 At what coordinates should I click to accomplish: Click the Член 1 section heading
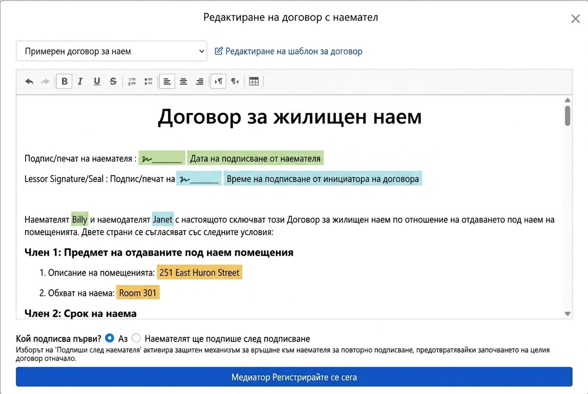pyautogui.click(x=159, y=252)
